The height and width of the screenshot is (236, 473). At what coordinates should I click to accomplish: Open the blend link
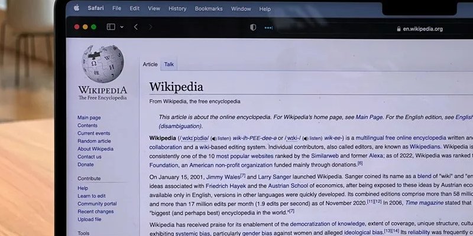424,176
